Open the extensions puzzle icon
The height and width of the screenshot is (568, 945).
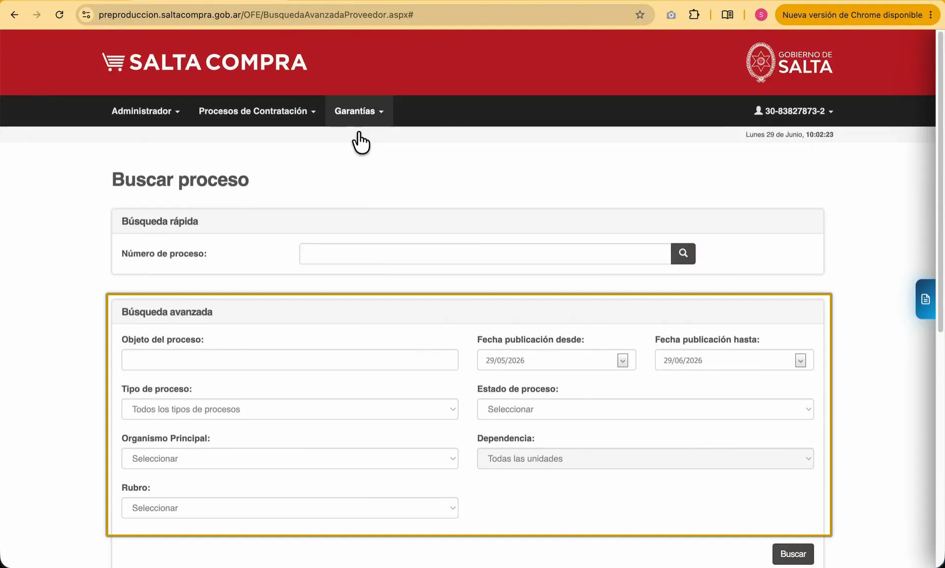click(x=694, y=15)
